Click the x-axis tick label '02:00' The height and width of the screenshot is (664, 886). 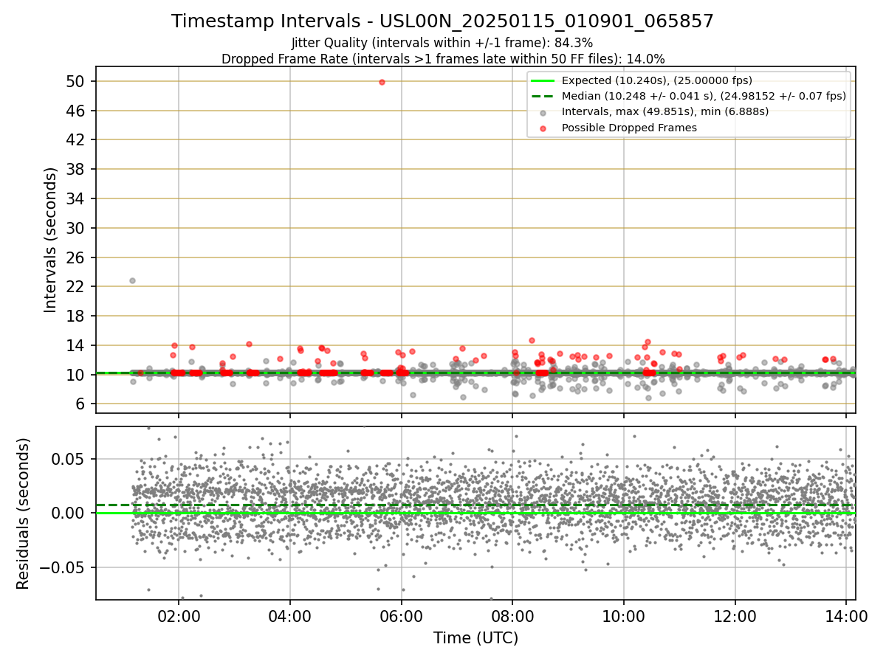178,615
